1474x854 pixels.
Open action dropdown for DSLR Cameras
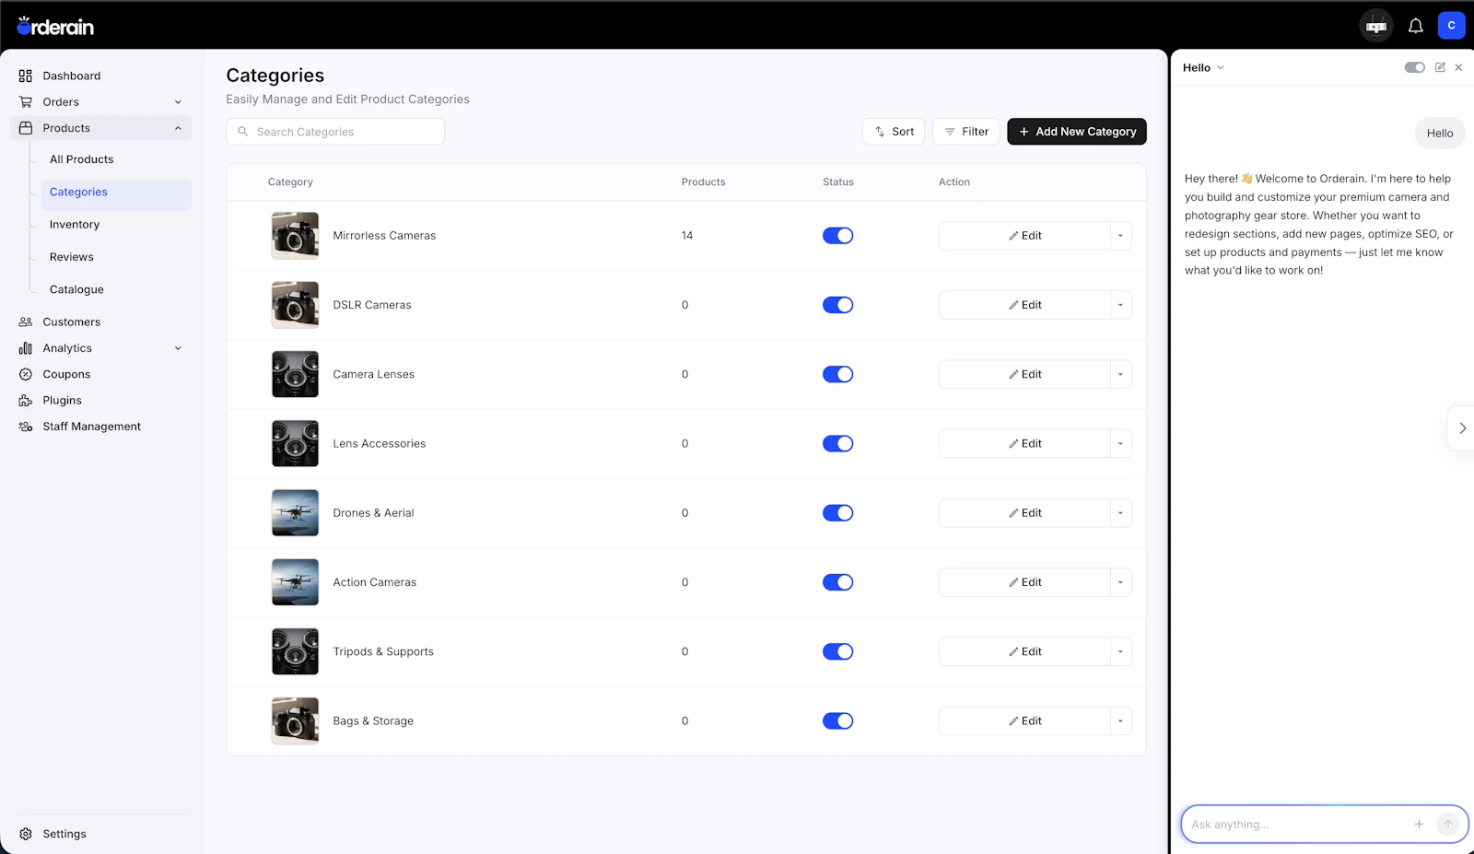pos(1120,305)
